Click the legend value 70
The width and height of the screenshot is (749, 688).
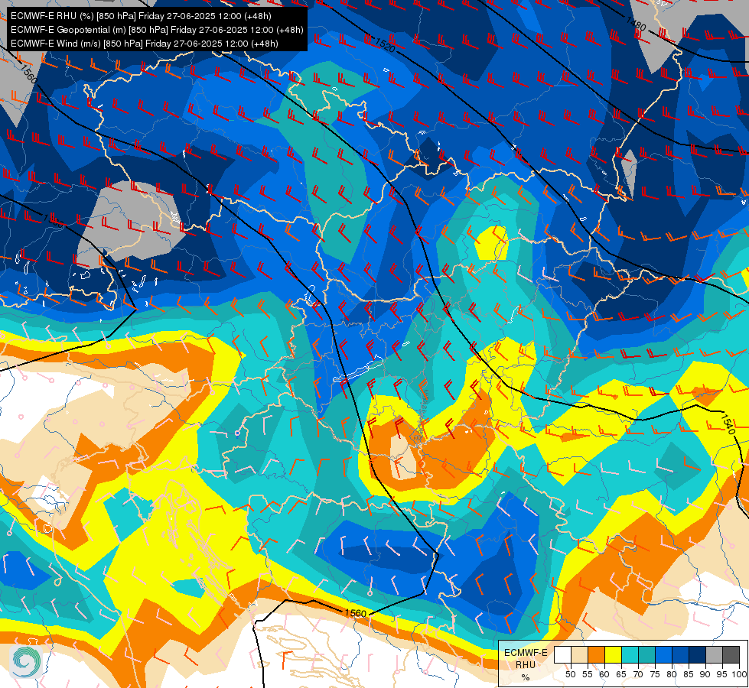(x=638, y=674)
